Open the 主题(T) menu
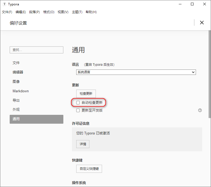 pyautogui.click(x=77, y=12)
